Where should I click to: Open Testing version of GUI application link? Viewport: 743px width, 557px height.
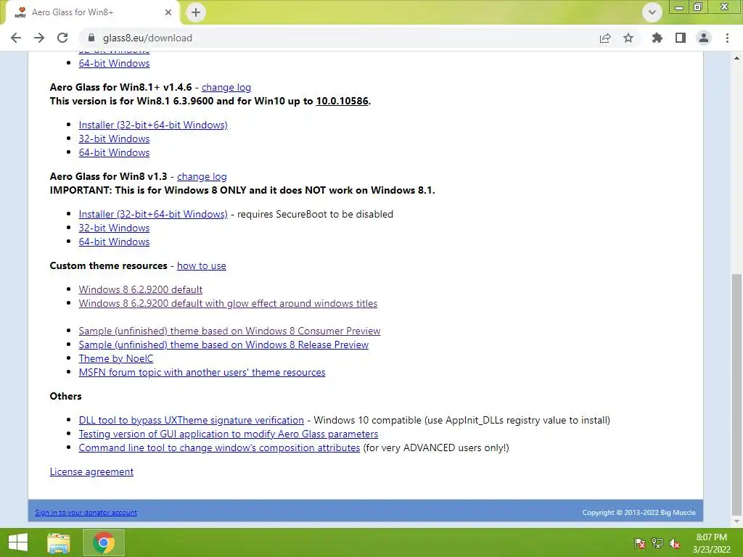click(x=229, y=434)
